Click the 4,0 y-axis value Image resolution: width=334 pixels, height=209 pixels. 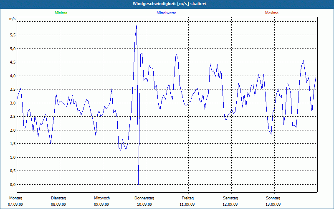tap(13, 76)
